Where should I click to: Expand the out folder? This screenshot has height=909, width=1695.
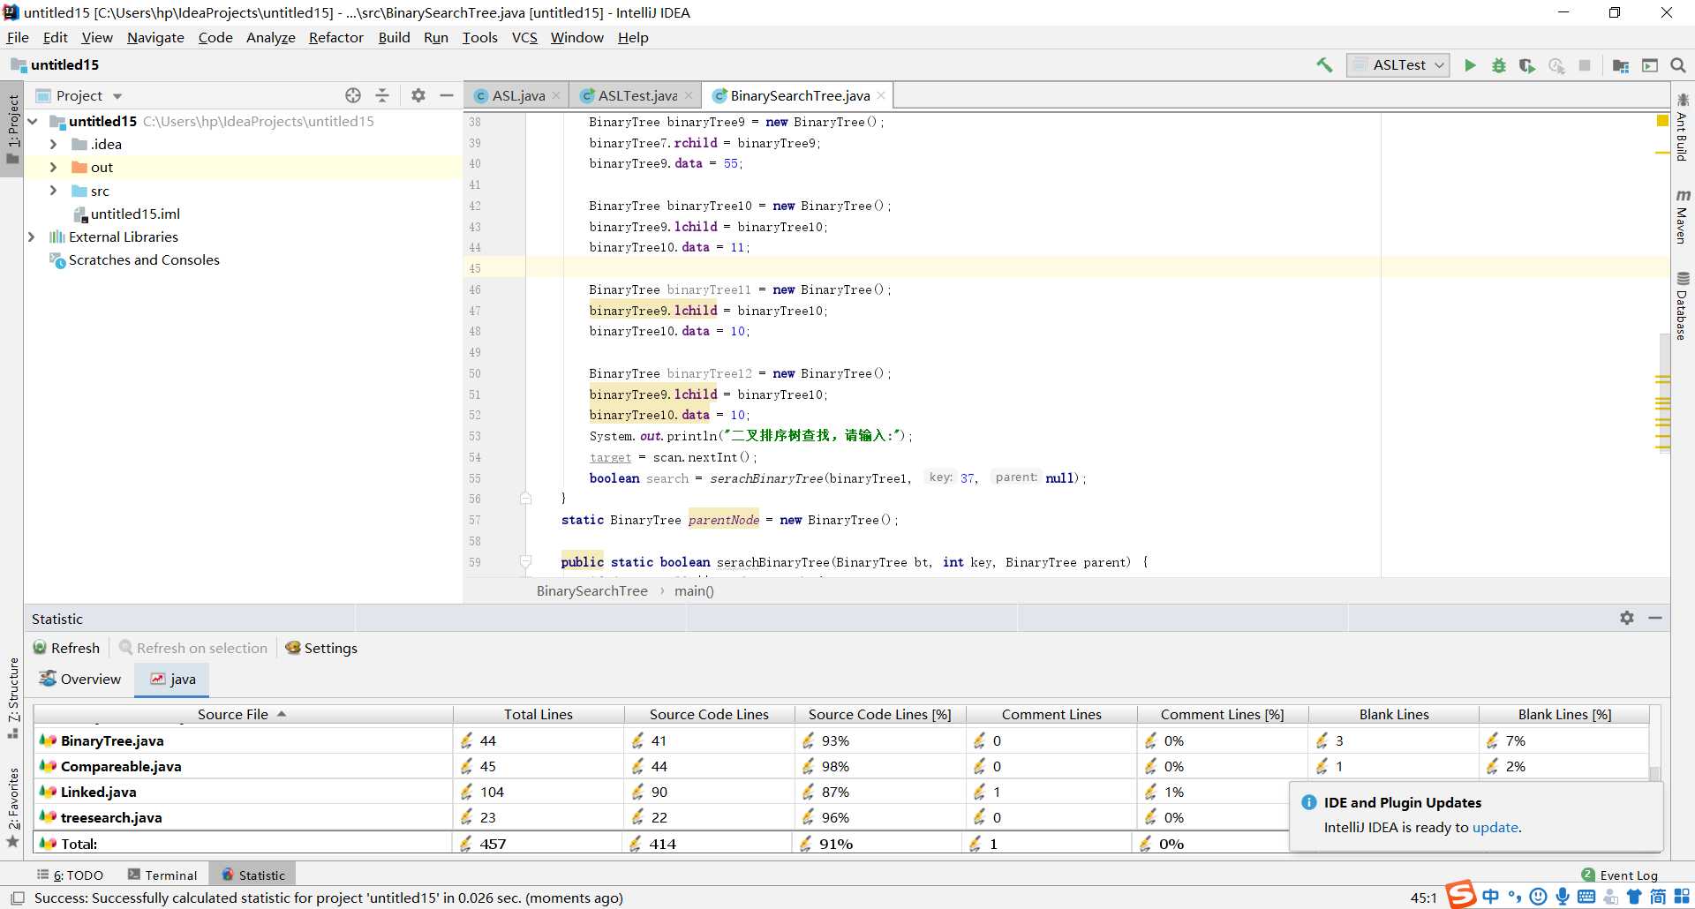pos(53,167)
